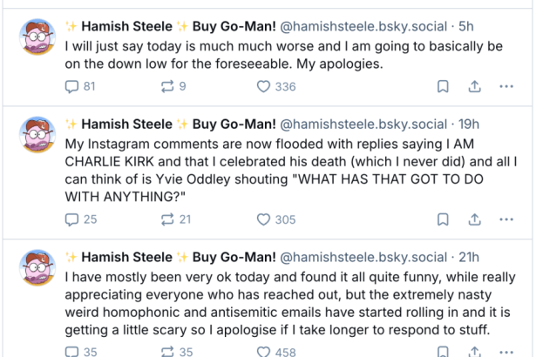Open the 5h timestamp link
This screenshot has width=536, height=357.
[x=466, y=26]
